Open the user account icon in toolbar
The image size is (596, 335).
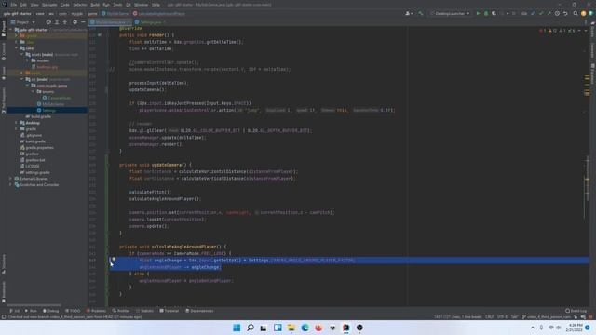(x=409, y=14)
